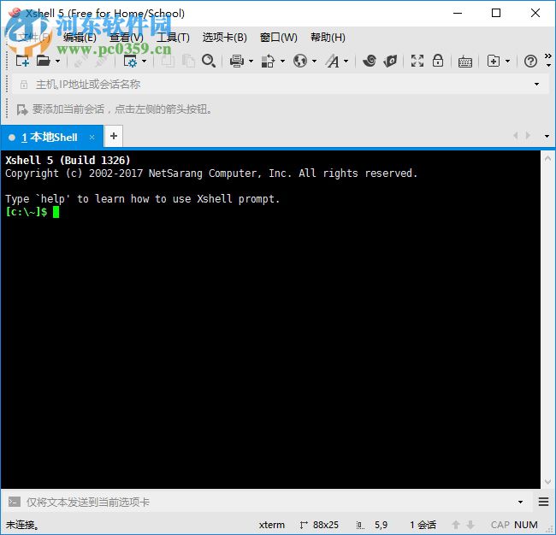Click the Lock screen padlock icon
Screen dimensions: 556x535
(x=438, y=61)
